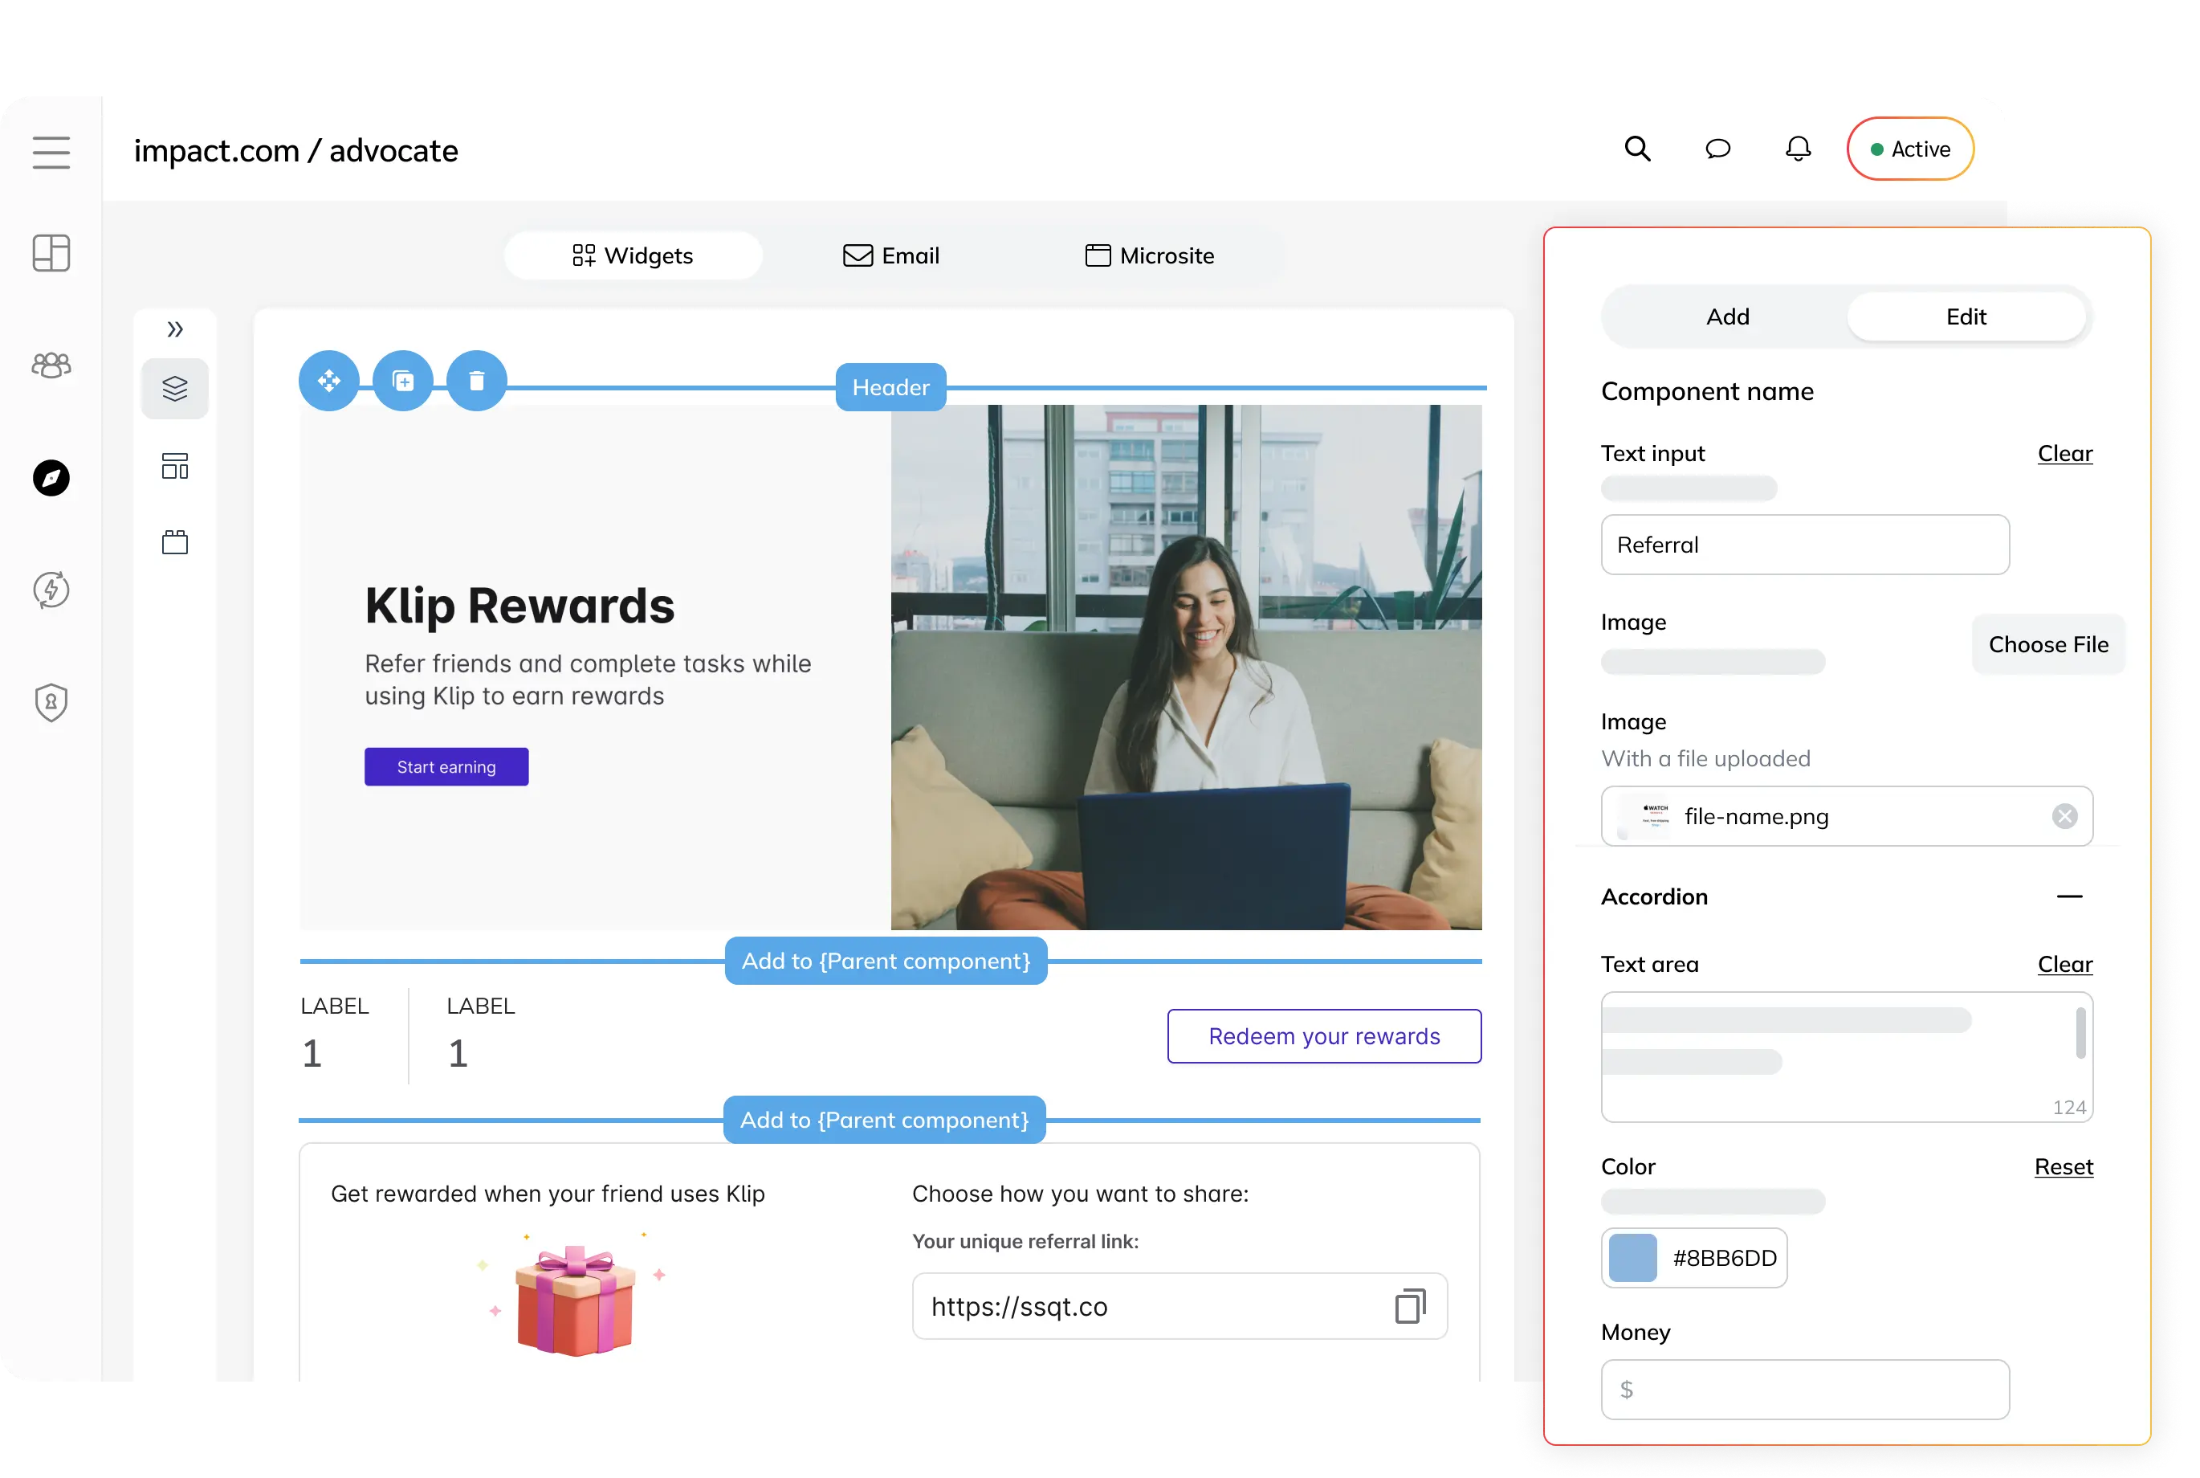2200x1478 pixels.
Task: Open the layers panel icon
Action: pyautogui.click(x=174, y=387)
